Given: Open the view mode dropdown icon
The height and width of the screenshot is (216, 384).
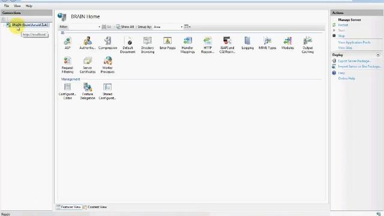Looking at the screenshot, I should pyautogui.click(x=187, y=26).
